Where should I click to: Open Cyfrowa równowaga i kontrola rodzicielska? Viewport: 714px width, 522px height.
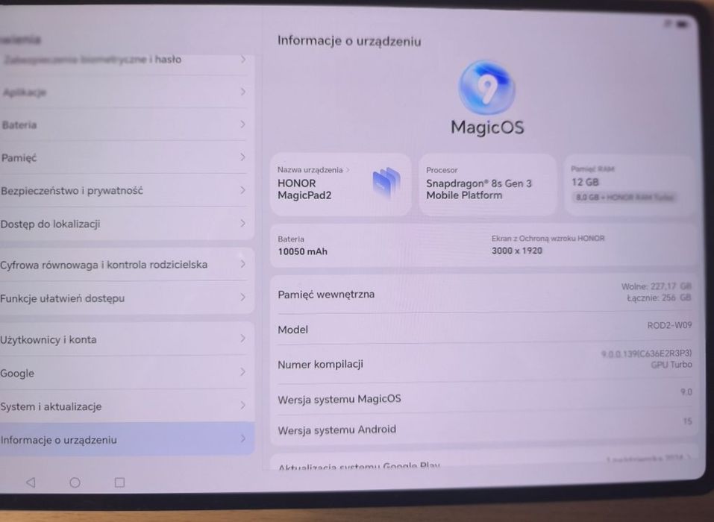125,265
